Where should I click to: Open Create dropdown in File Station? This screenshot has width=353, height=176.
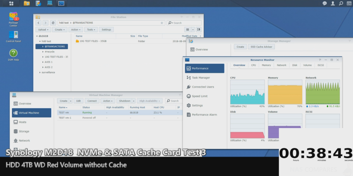(60, 29)
